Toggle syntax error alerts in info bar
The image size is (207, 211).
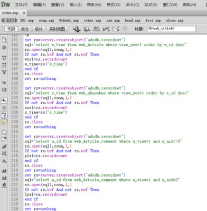pyautogui.click(x=4, y=122)
